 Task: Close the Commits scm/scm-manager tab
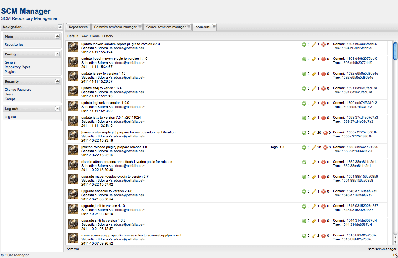[x=140, y=26]
